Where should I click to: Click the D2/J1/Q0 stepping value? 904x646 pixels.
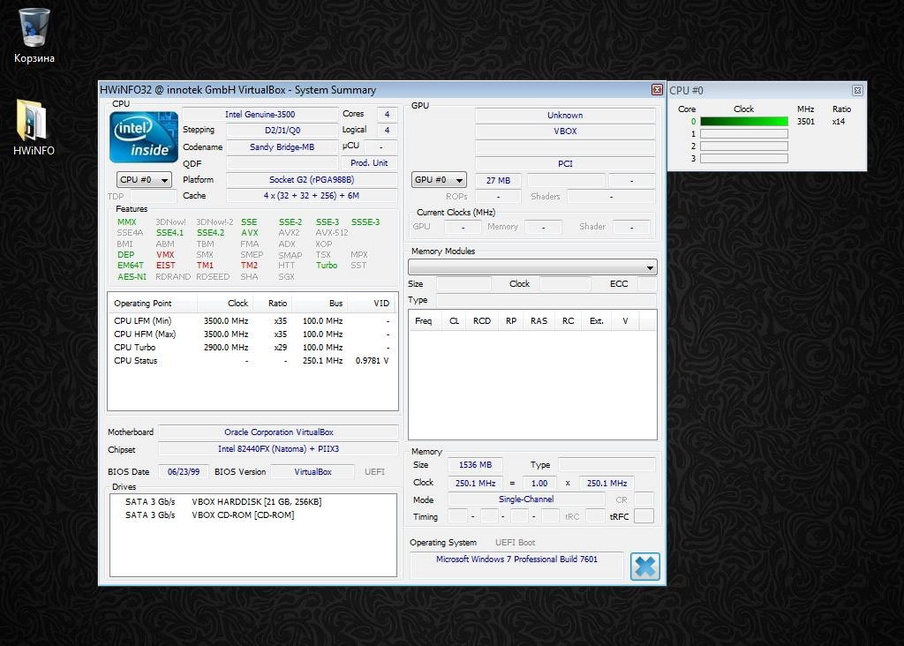tap(282, 131)
